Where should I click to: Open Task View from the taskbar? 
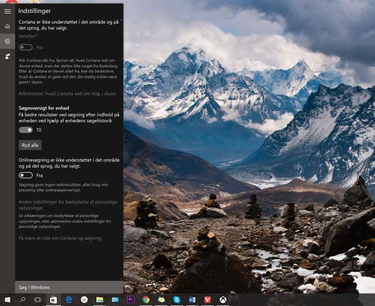tap(38, 300)
